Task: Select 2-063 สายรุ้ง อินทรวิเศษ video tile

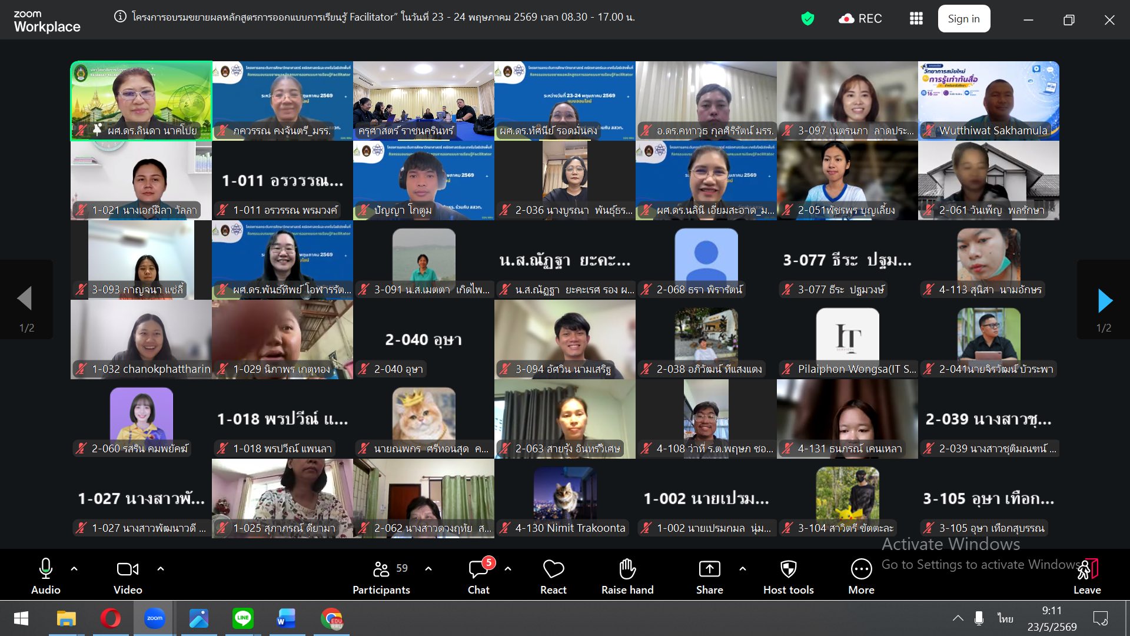Action: pyautogui.click(x=565, y=419)
